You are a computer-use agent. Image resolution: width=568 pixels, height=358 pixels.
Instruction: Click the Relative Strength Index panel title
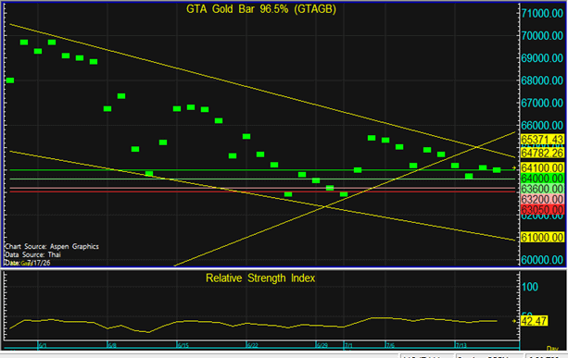(x=260, y=278)
